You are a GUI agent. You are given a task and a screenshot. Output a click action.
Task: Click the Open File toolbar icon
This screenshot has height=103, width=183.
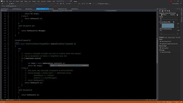click(x=10, y=4)
